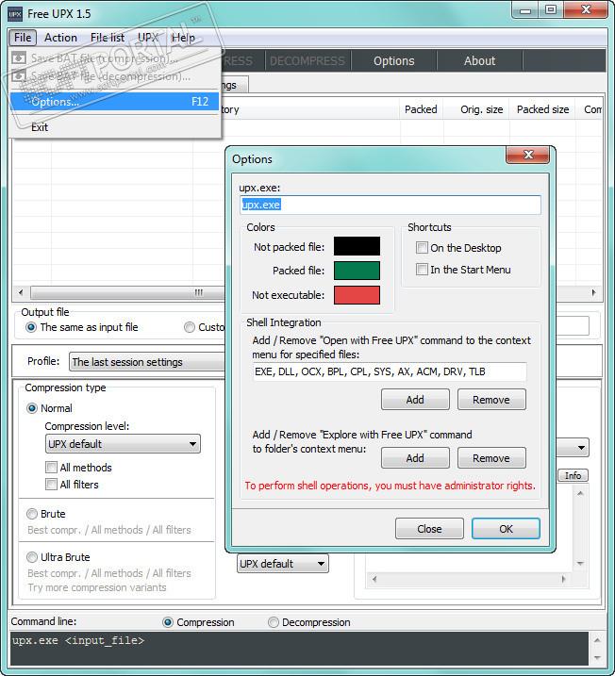
Task: Open the Action menu
Action: coord(60,38)
